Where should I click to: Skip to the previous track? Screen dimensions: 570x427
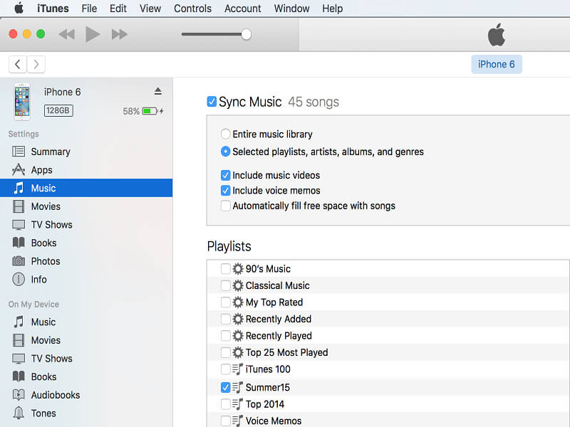[x=66, y=34]
